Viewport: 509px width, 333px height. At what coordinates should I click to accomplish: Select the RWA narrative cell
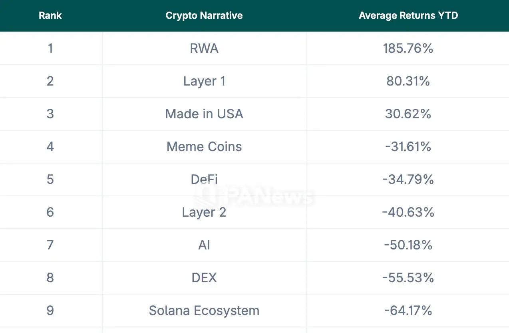coord(204,48)
